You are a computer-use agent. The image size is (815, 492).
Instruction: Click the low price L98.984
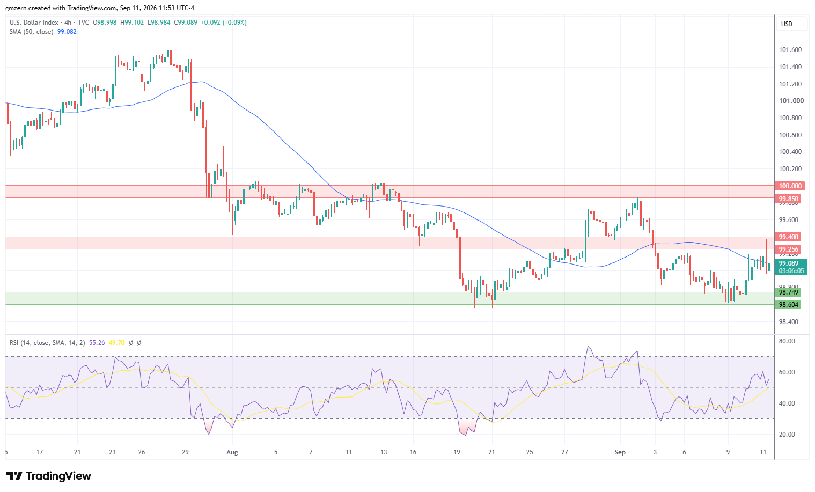[158, 23]
